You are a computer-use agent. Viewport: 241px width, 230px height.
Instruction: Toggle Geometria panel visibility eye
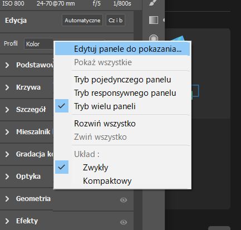click(x=124, y=200)
